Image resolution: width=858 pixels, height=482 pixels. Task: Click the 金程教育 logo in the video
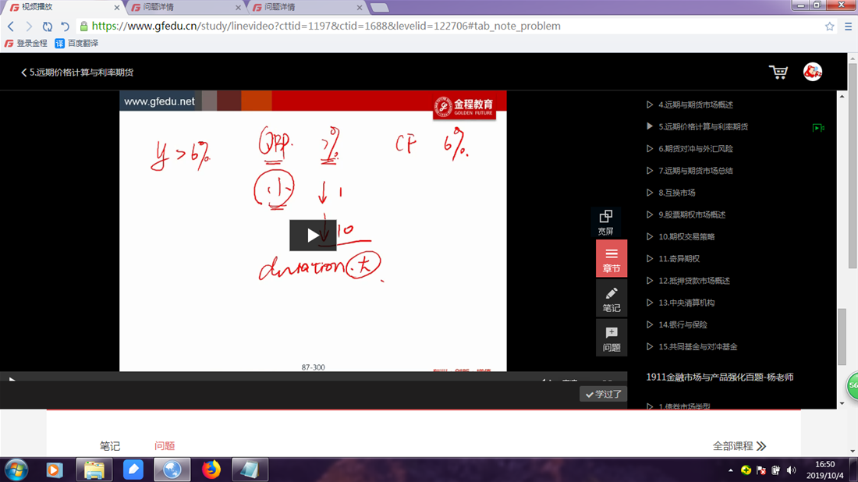point(464,107)
